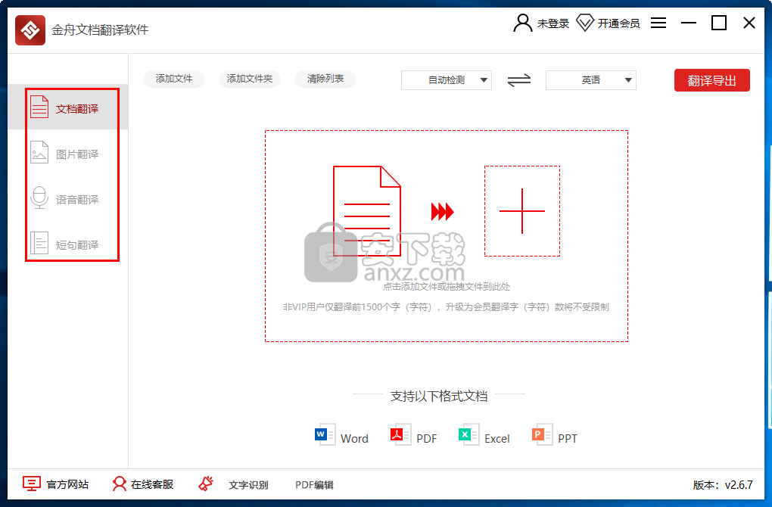Click the user avatar icon for 未登录

(522, 23)
